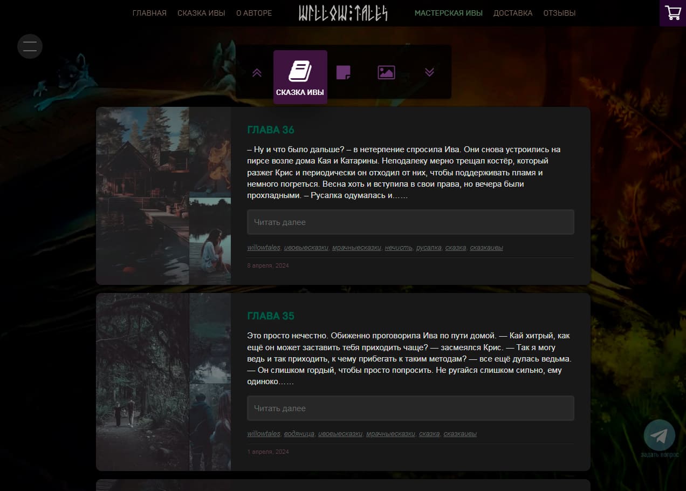Open the Отзывы page

click(559, 13)
